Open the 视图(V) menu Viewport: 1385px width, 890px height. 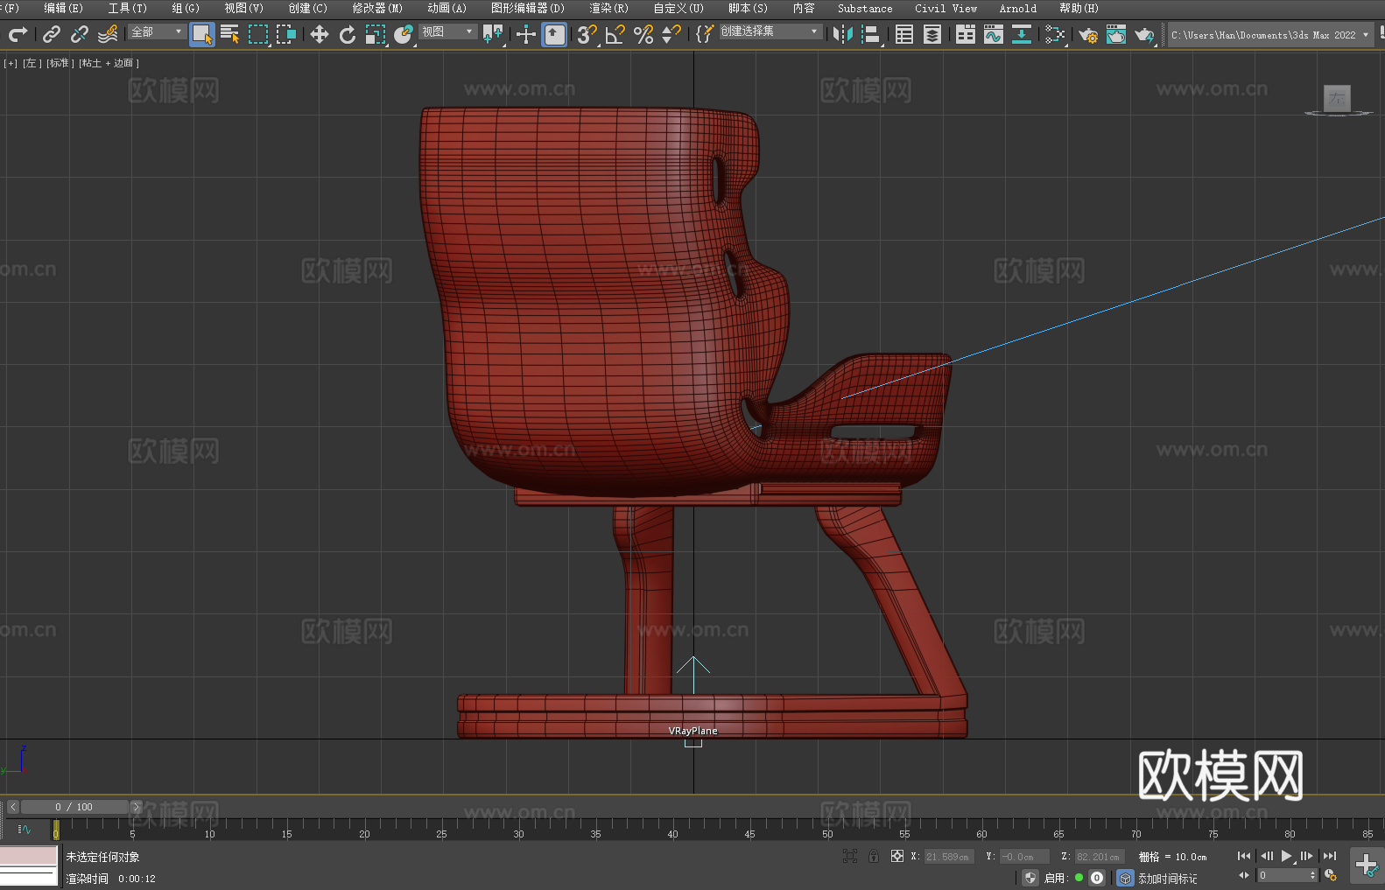click(x=243, y=8)
